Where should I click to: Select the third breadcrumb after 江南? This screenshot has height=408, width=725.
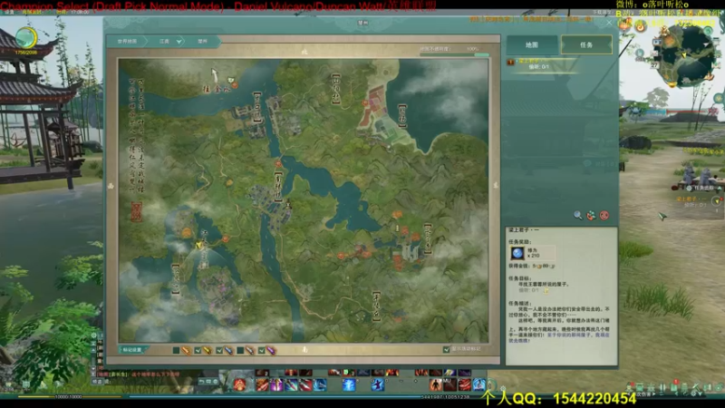pos(202,41)
